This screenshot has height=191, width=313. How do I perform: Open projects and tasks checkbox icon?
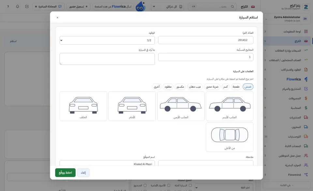[306, 89]
